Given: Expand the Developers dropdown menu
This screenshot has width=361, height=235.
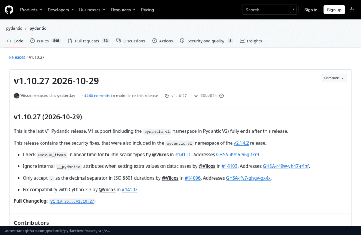Looking at the screenshot, I should pos(61,10).
